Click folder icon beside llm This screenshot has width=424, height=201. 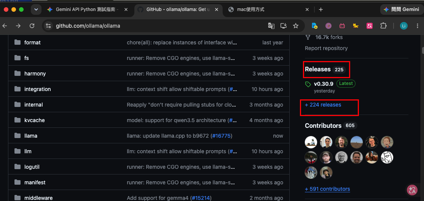tap(18, 151)
